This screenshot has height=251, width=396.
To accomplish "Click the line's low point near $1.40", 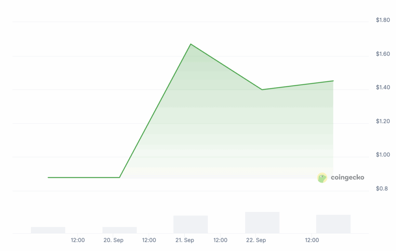I will tap(262, 89).
